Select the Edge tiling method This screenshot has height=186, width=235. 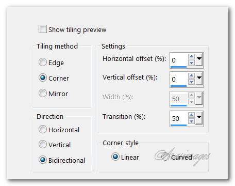pos(43,62)
